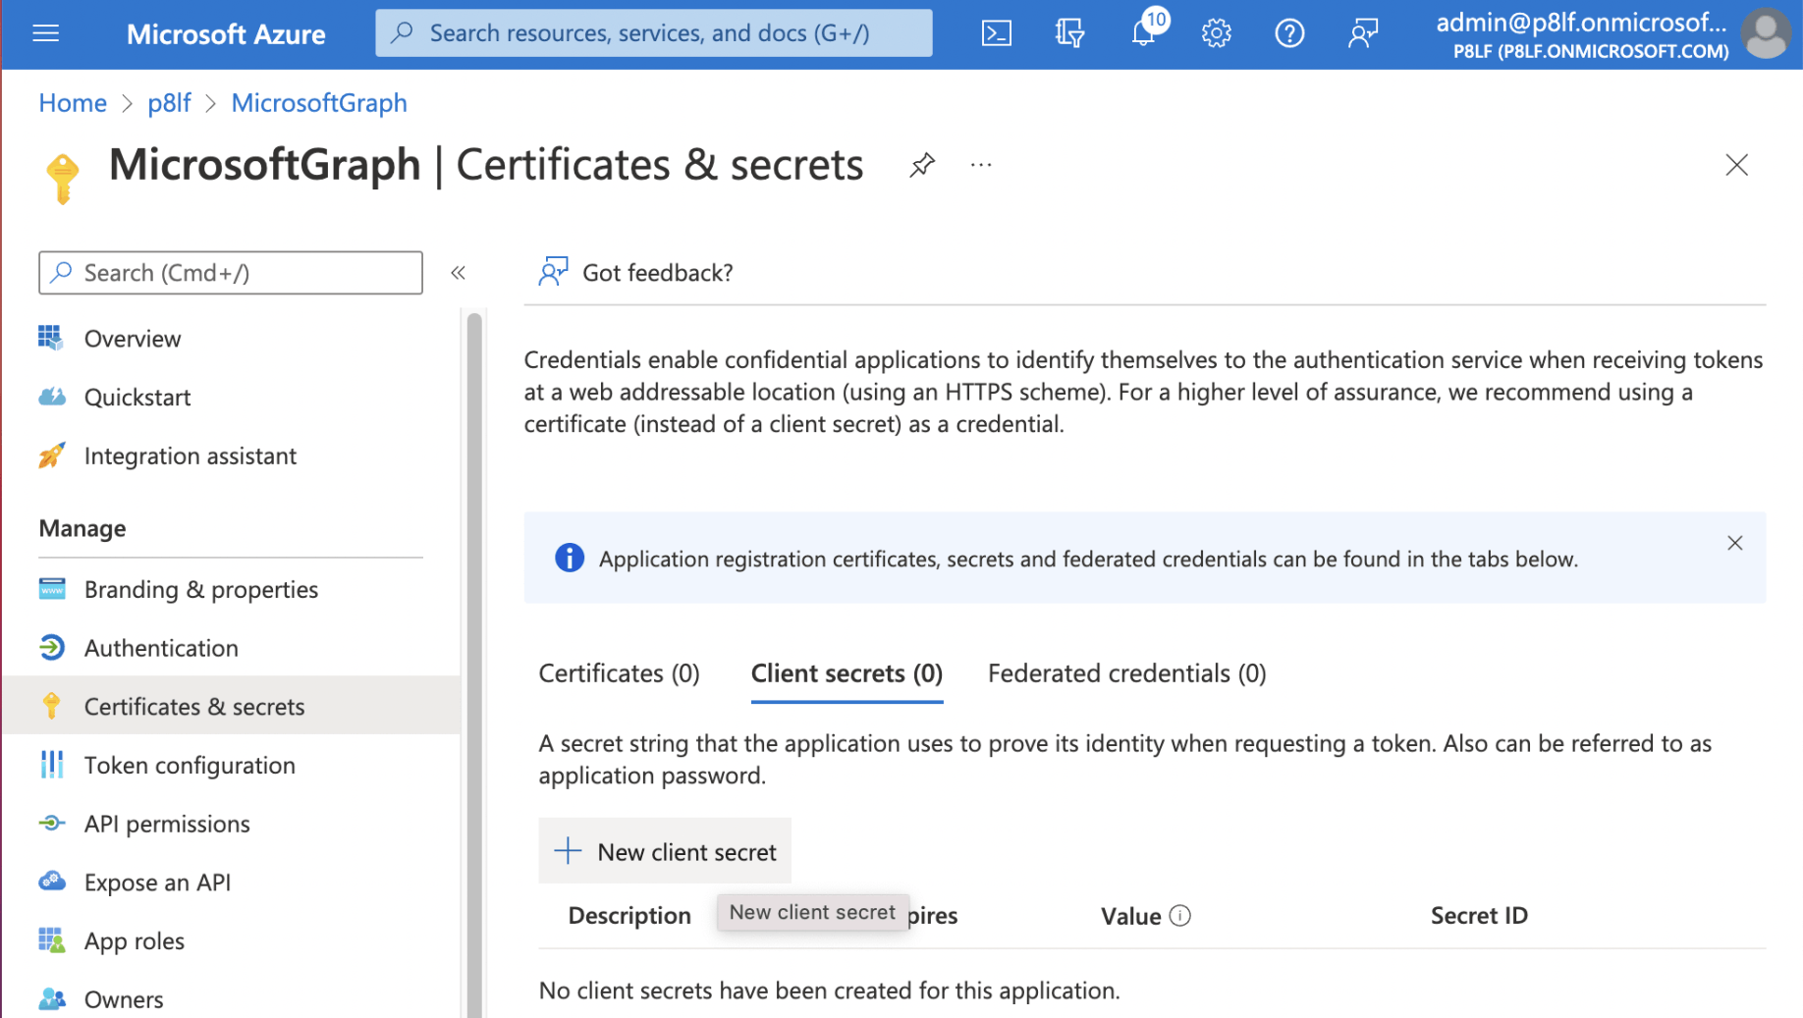Screen dimensions: 1803x1018
Task: Switch to the Certificates (0) tab
Action: [619, 673]
